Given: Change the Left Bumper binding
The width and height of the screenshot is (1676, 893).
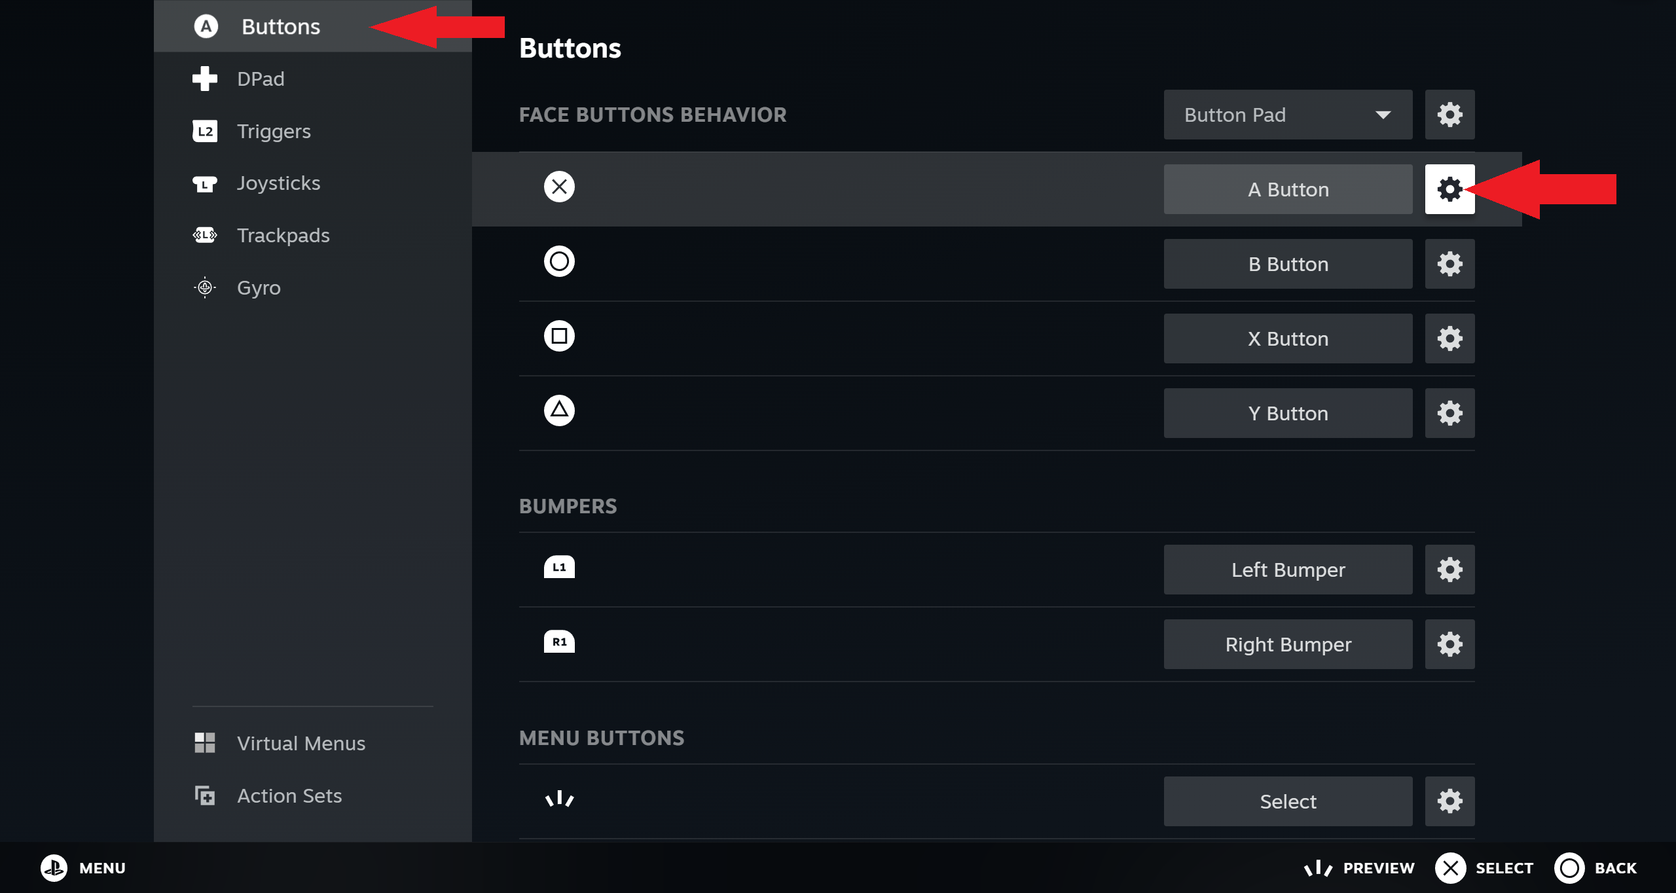Looking at the screenshot, I should click(x=1287, y=570).
